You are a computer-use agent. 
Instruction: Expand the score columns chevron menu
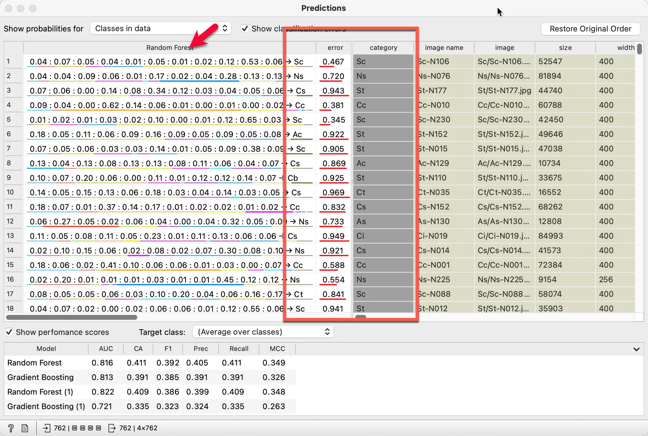[636, 349]
